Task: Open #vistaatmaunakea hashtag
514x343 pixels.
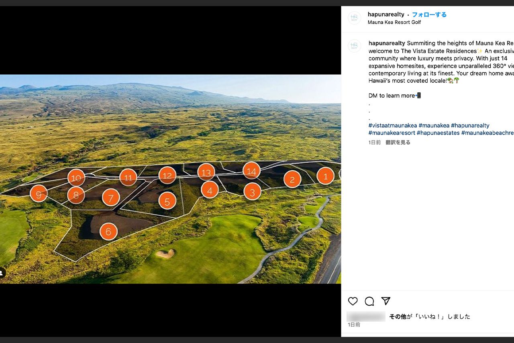Action: 392,125
